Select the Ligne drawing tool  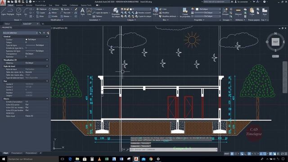(x=4, y=11)
